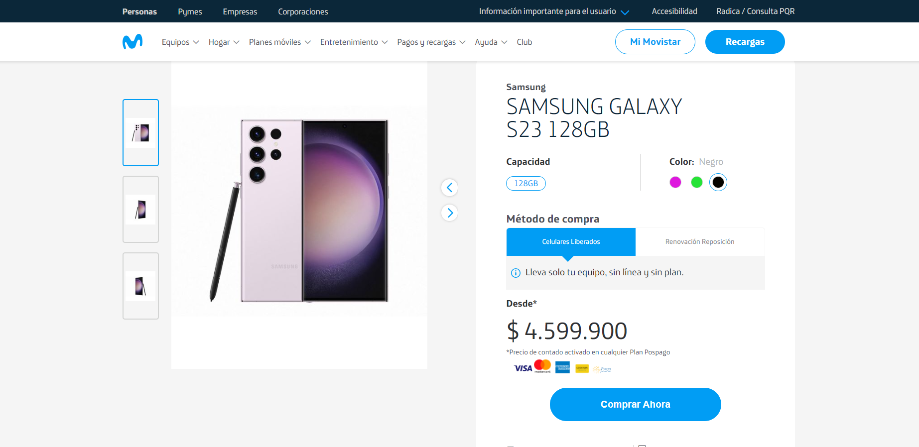919x447 pixels.
Task: Expand the Equipos dropdown menu
Action: click(180, 42)
